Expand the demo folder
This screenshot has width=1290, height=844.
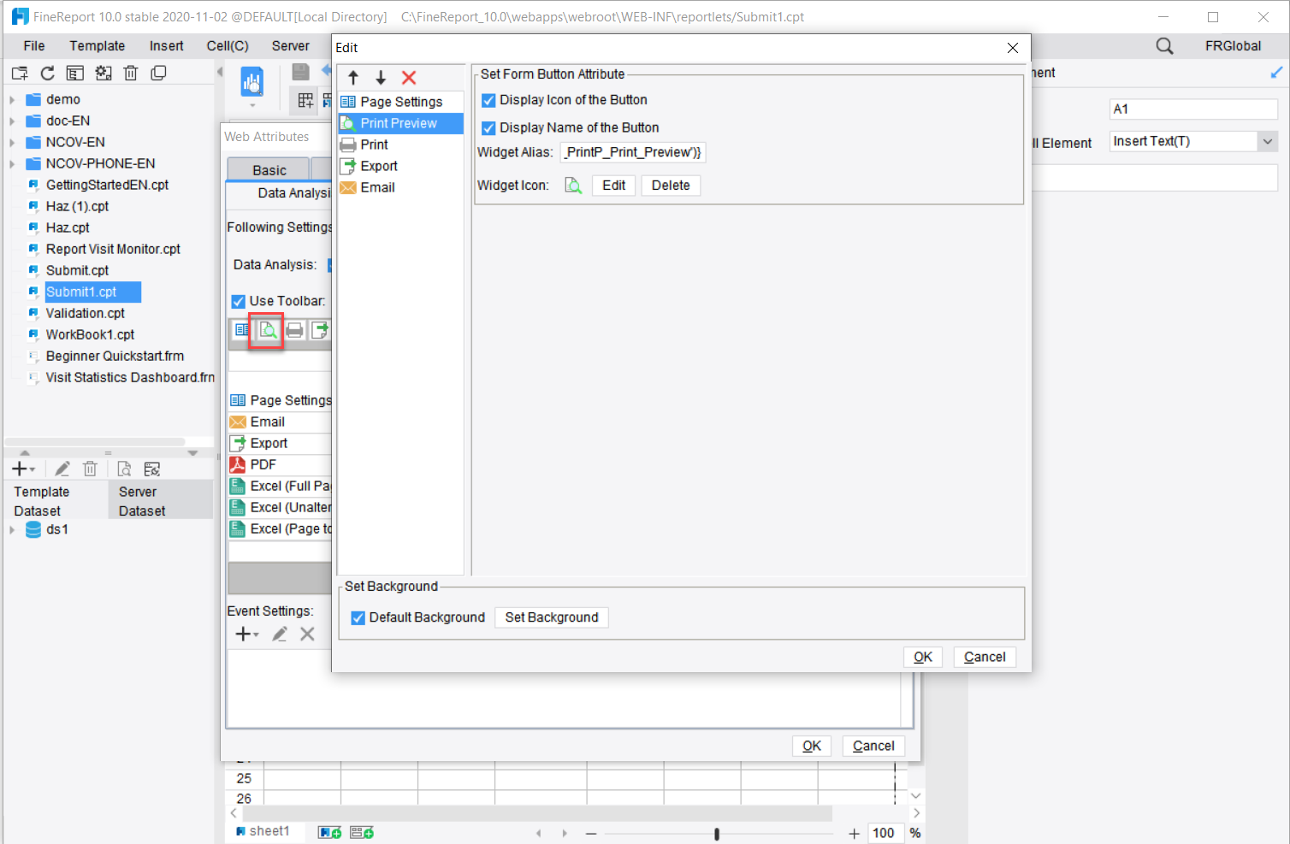(12, 99)
